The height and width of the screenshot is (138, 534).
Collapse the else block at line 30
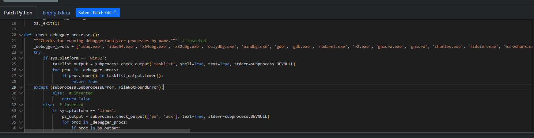pyautogui.click(x=21, y=93)
